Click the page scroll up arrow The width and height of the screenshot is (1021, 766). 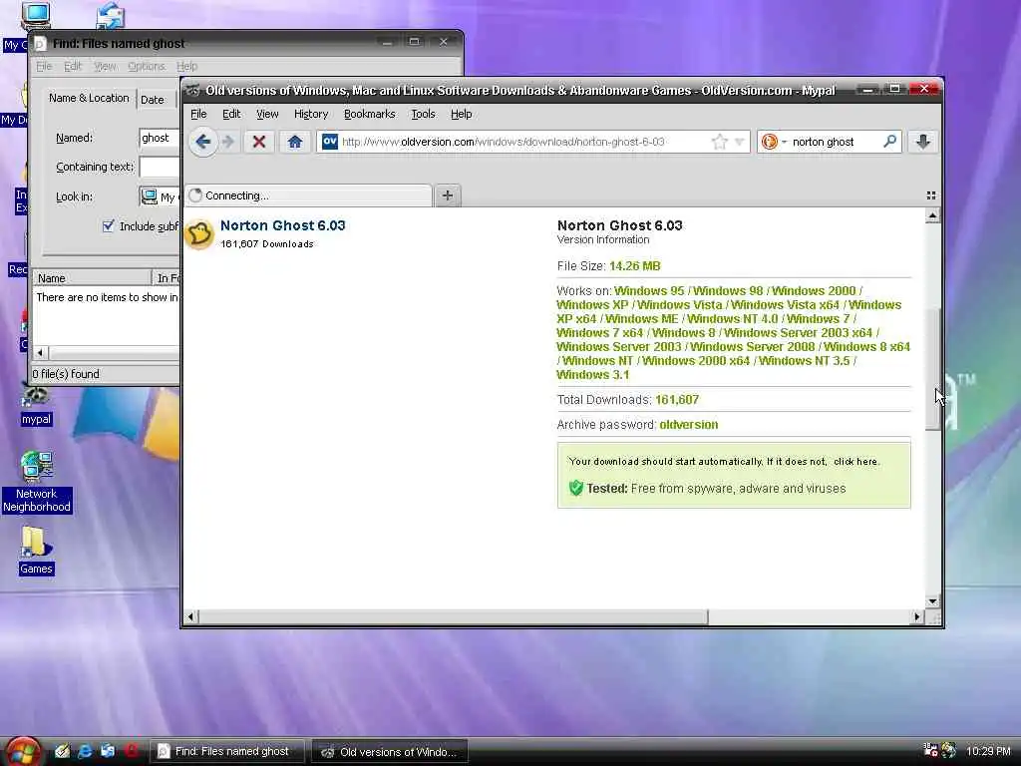point(932,215)
